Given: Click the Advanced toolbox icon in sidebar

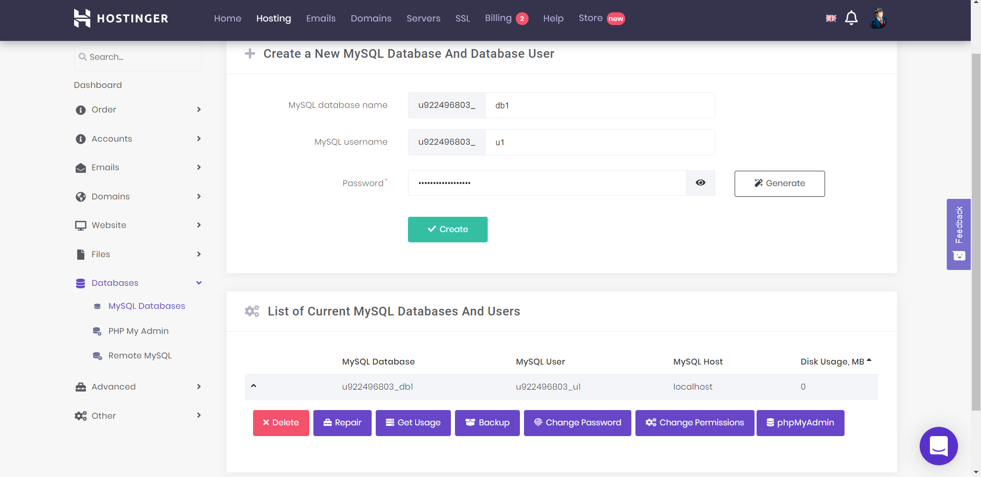Looking at the screenshot, I should tap(81, 387).
